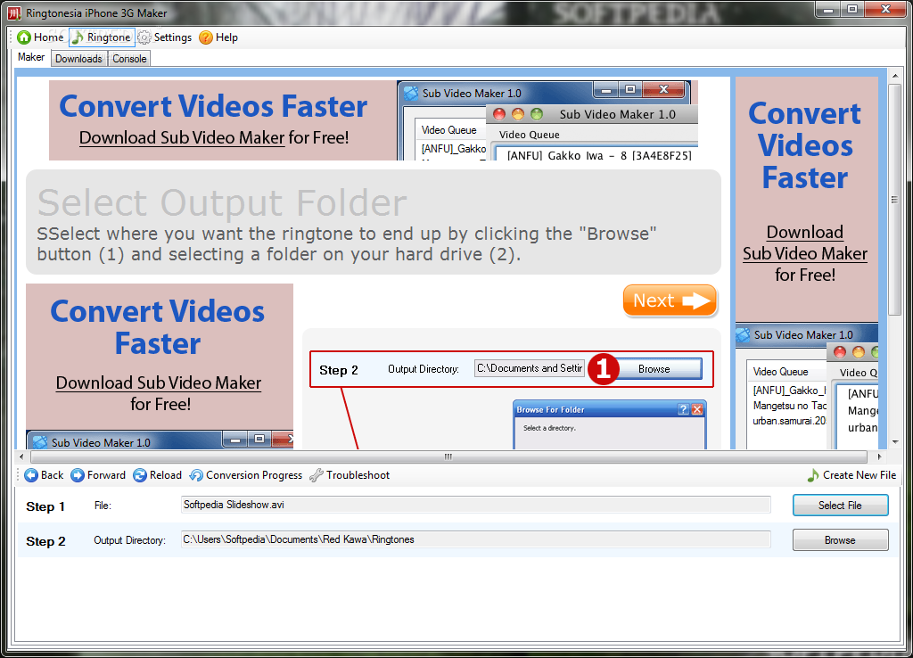Image resolution: width=913 pixels, height=658 pixels.
Task: Maximize the Ringtonesia window
Action: (x=851, y=9)
